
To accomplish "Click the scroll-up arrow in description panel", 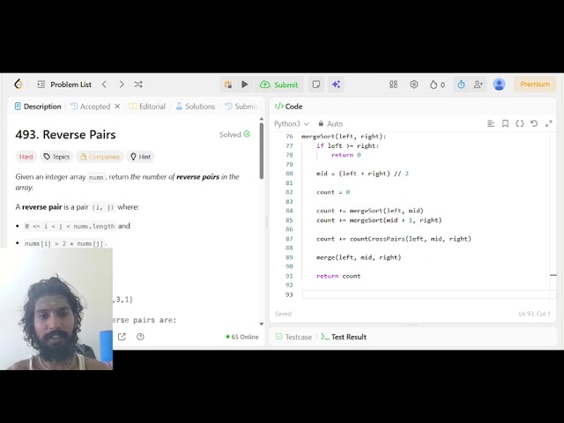I will click(x=262, y=119).
